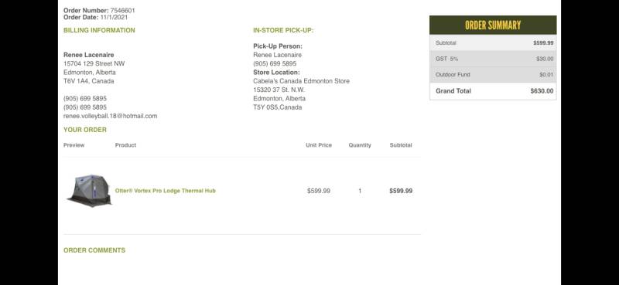Open the Otter Vortex Pro Lodge Thermal Hub link

coord(166,191)
